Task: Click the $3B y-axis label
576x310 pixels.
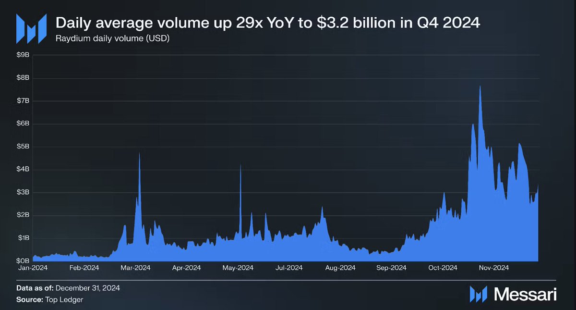Action: [23, 192]
